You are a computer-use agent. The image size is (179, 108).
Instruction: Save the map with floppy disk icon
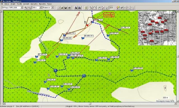click(x=66, y=8)
